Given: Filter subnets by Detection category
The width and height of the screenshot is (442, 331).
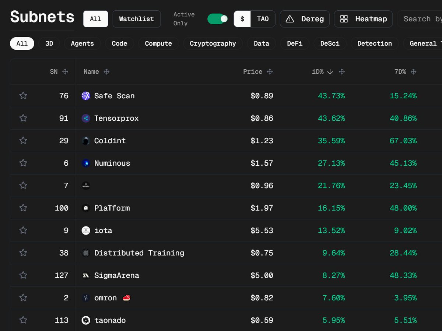Looking at the screenshot, I should pos(375,43).
